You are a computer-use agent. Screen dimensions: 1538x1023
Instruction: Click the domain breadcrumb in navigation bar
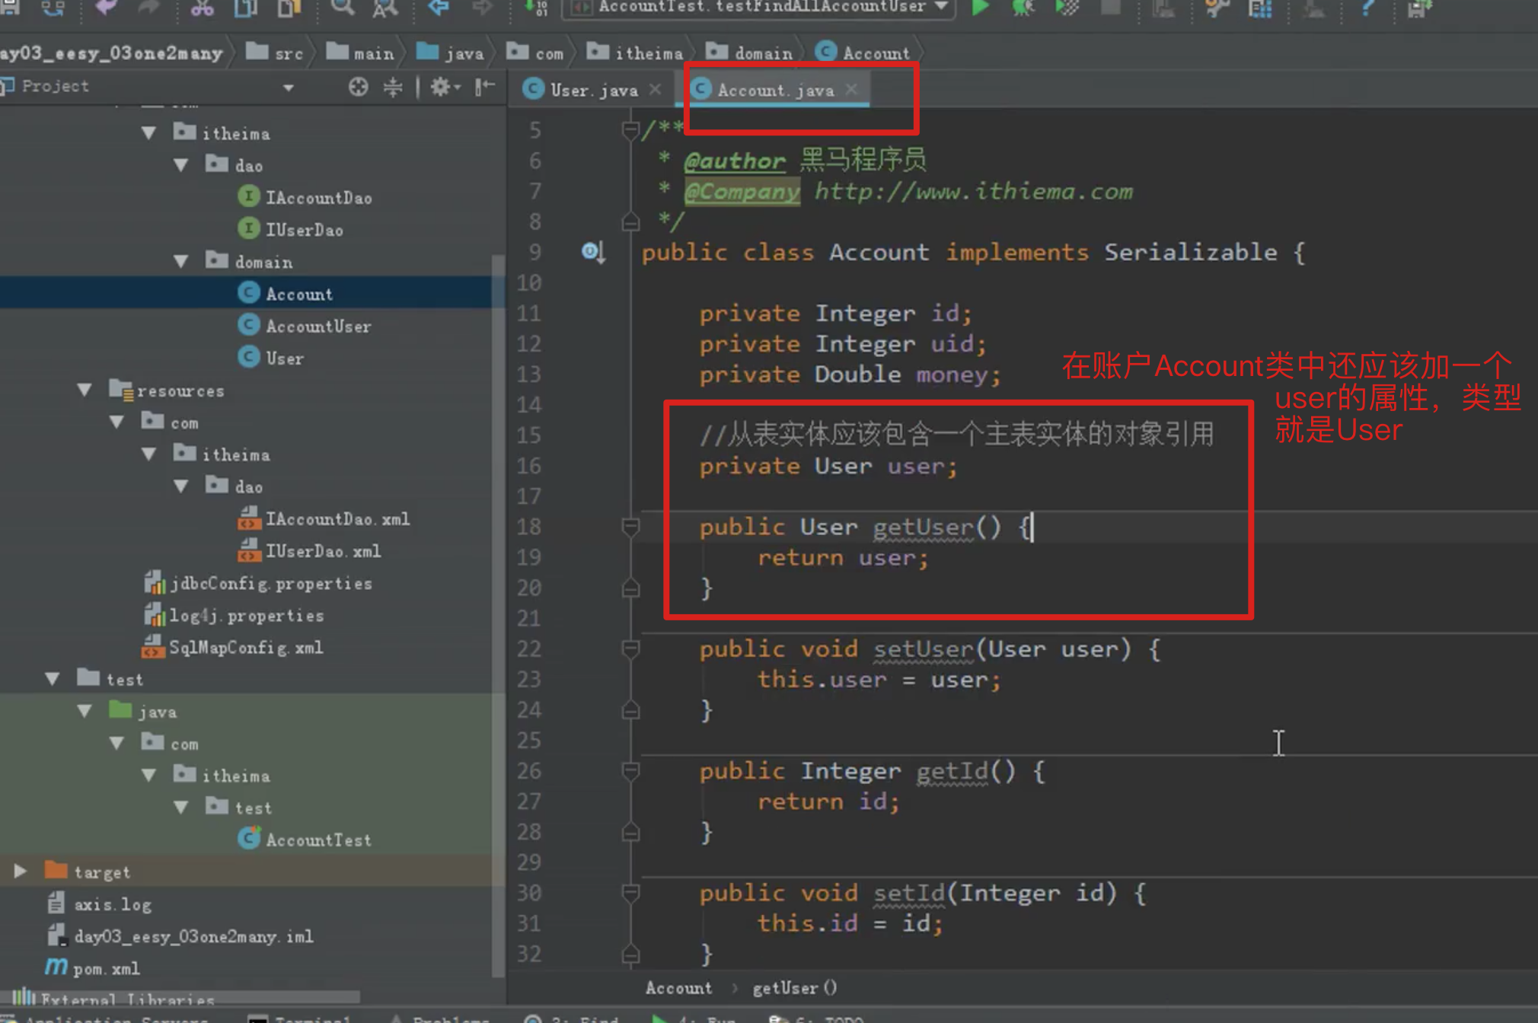pyautogui.click(x=762, y=53)
